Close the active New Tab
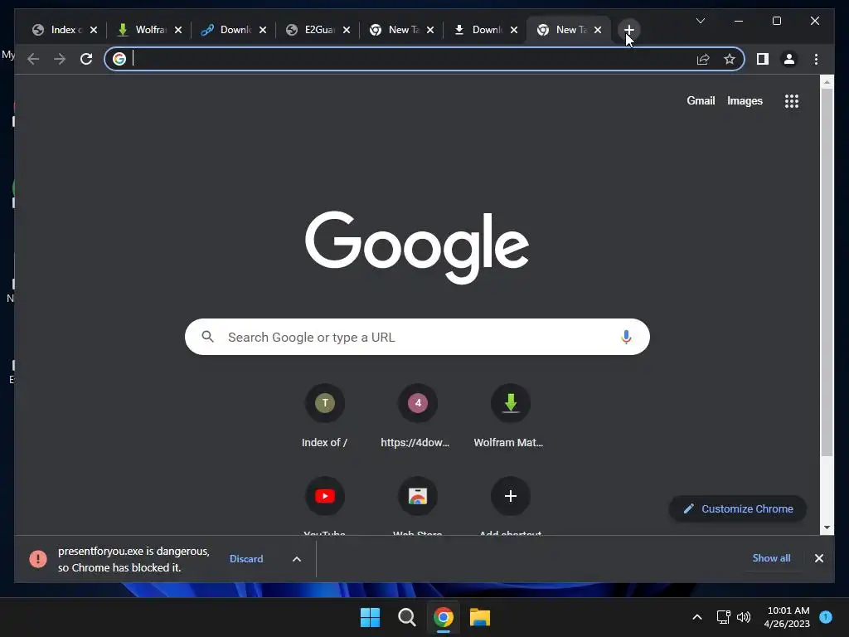849x637 pixels. pyautogui.click(x=598, y=30)
